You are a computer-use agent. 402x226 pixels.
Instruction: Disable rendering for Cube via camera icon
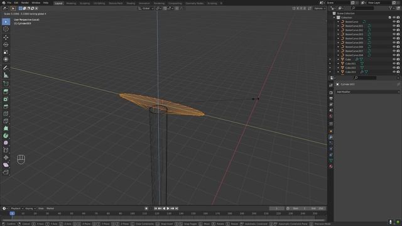(398, 60)
